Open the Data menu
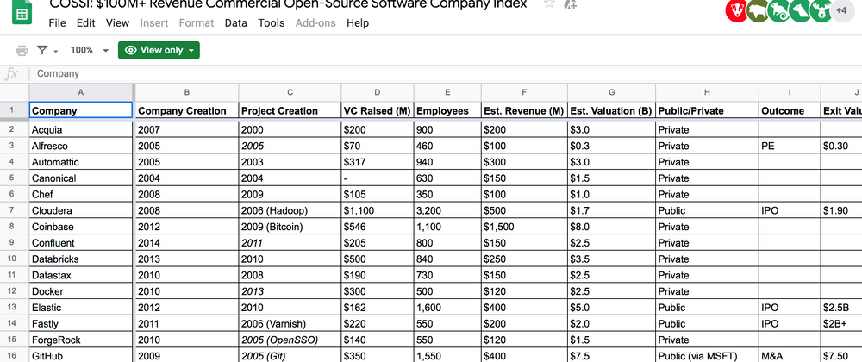The image size is (862, 362). 236,23
